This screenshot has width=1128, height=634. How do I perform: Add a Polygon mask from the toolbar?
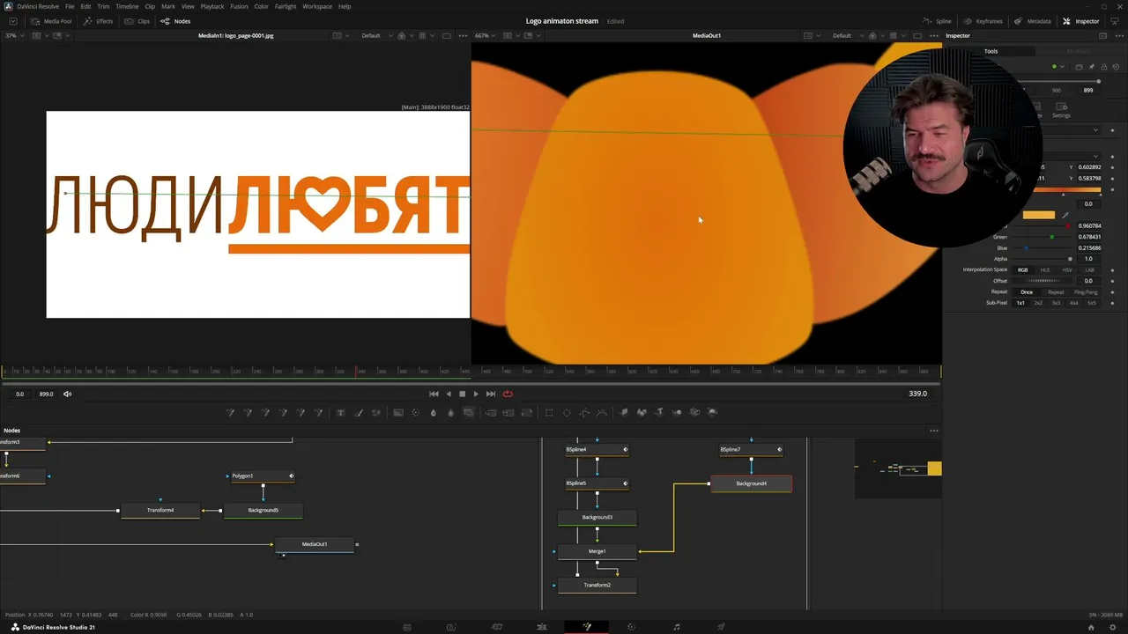584,412
